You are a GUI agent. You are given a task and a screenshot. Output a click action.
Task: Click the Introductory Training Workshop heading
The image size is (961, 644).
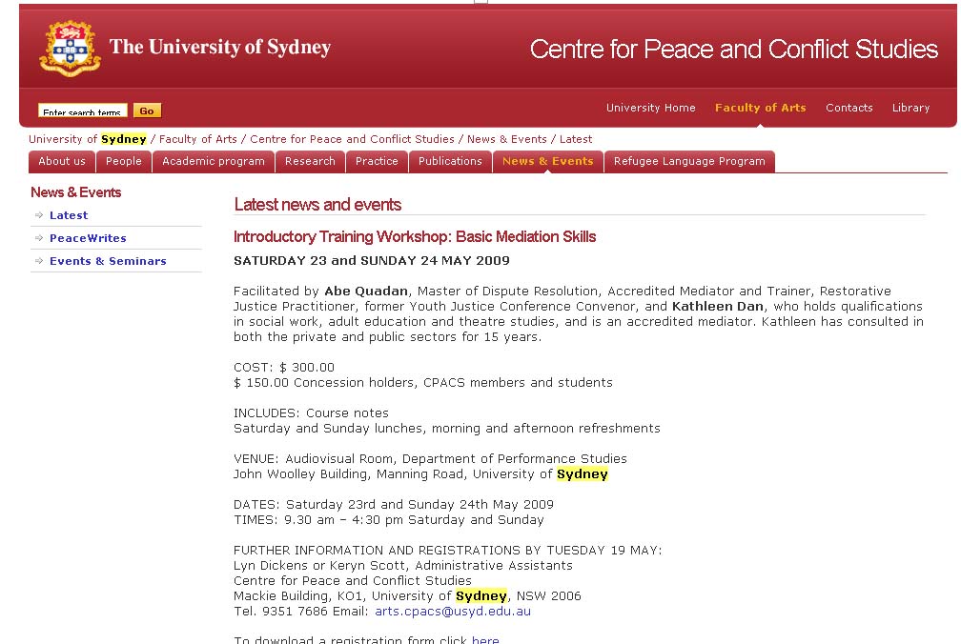(415, 237)
